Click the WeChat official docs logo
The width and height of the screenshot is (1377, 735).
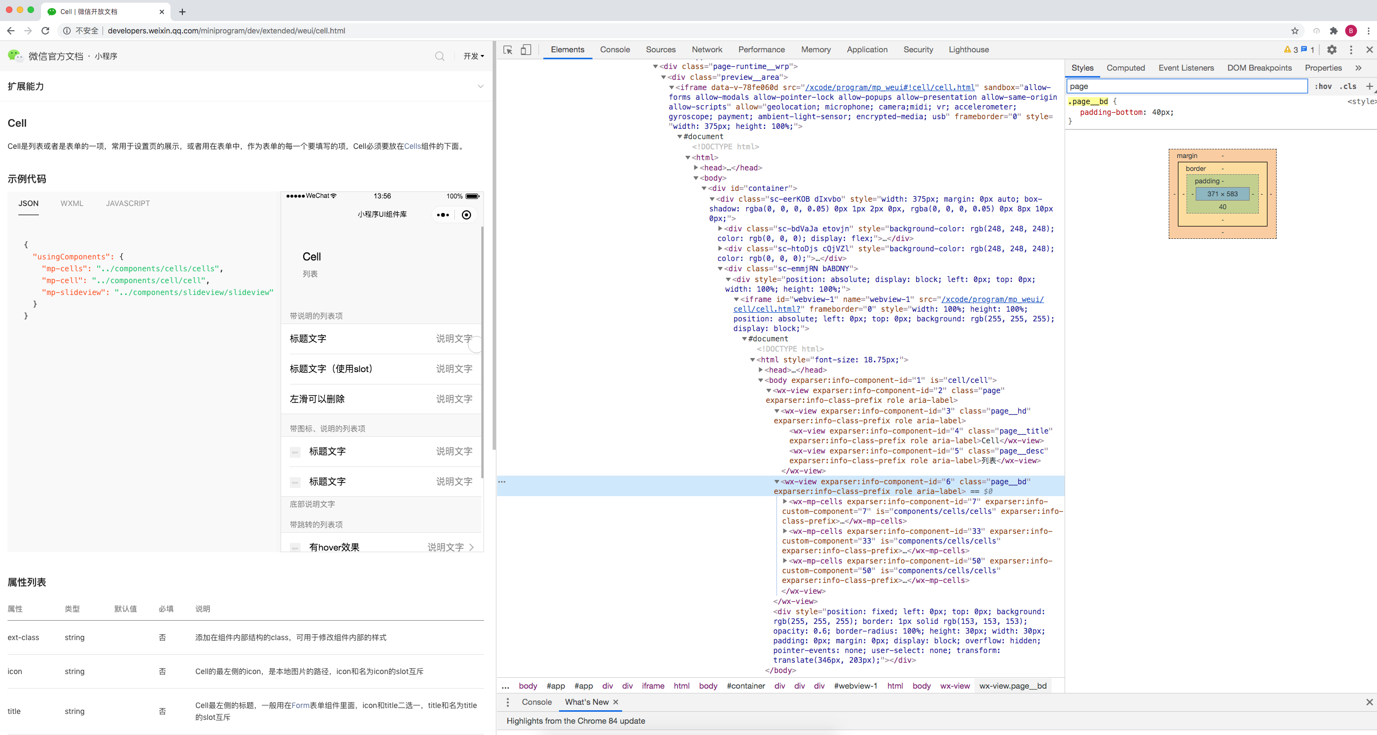click(14, 56)
